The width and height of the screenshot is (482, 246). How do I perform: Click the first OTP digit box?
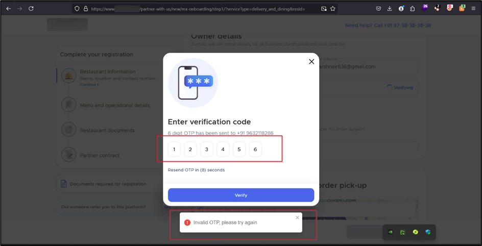click(x=174, y=150)
